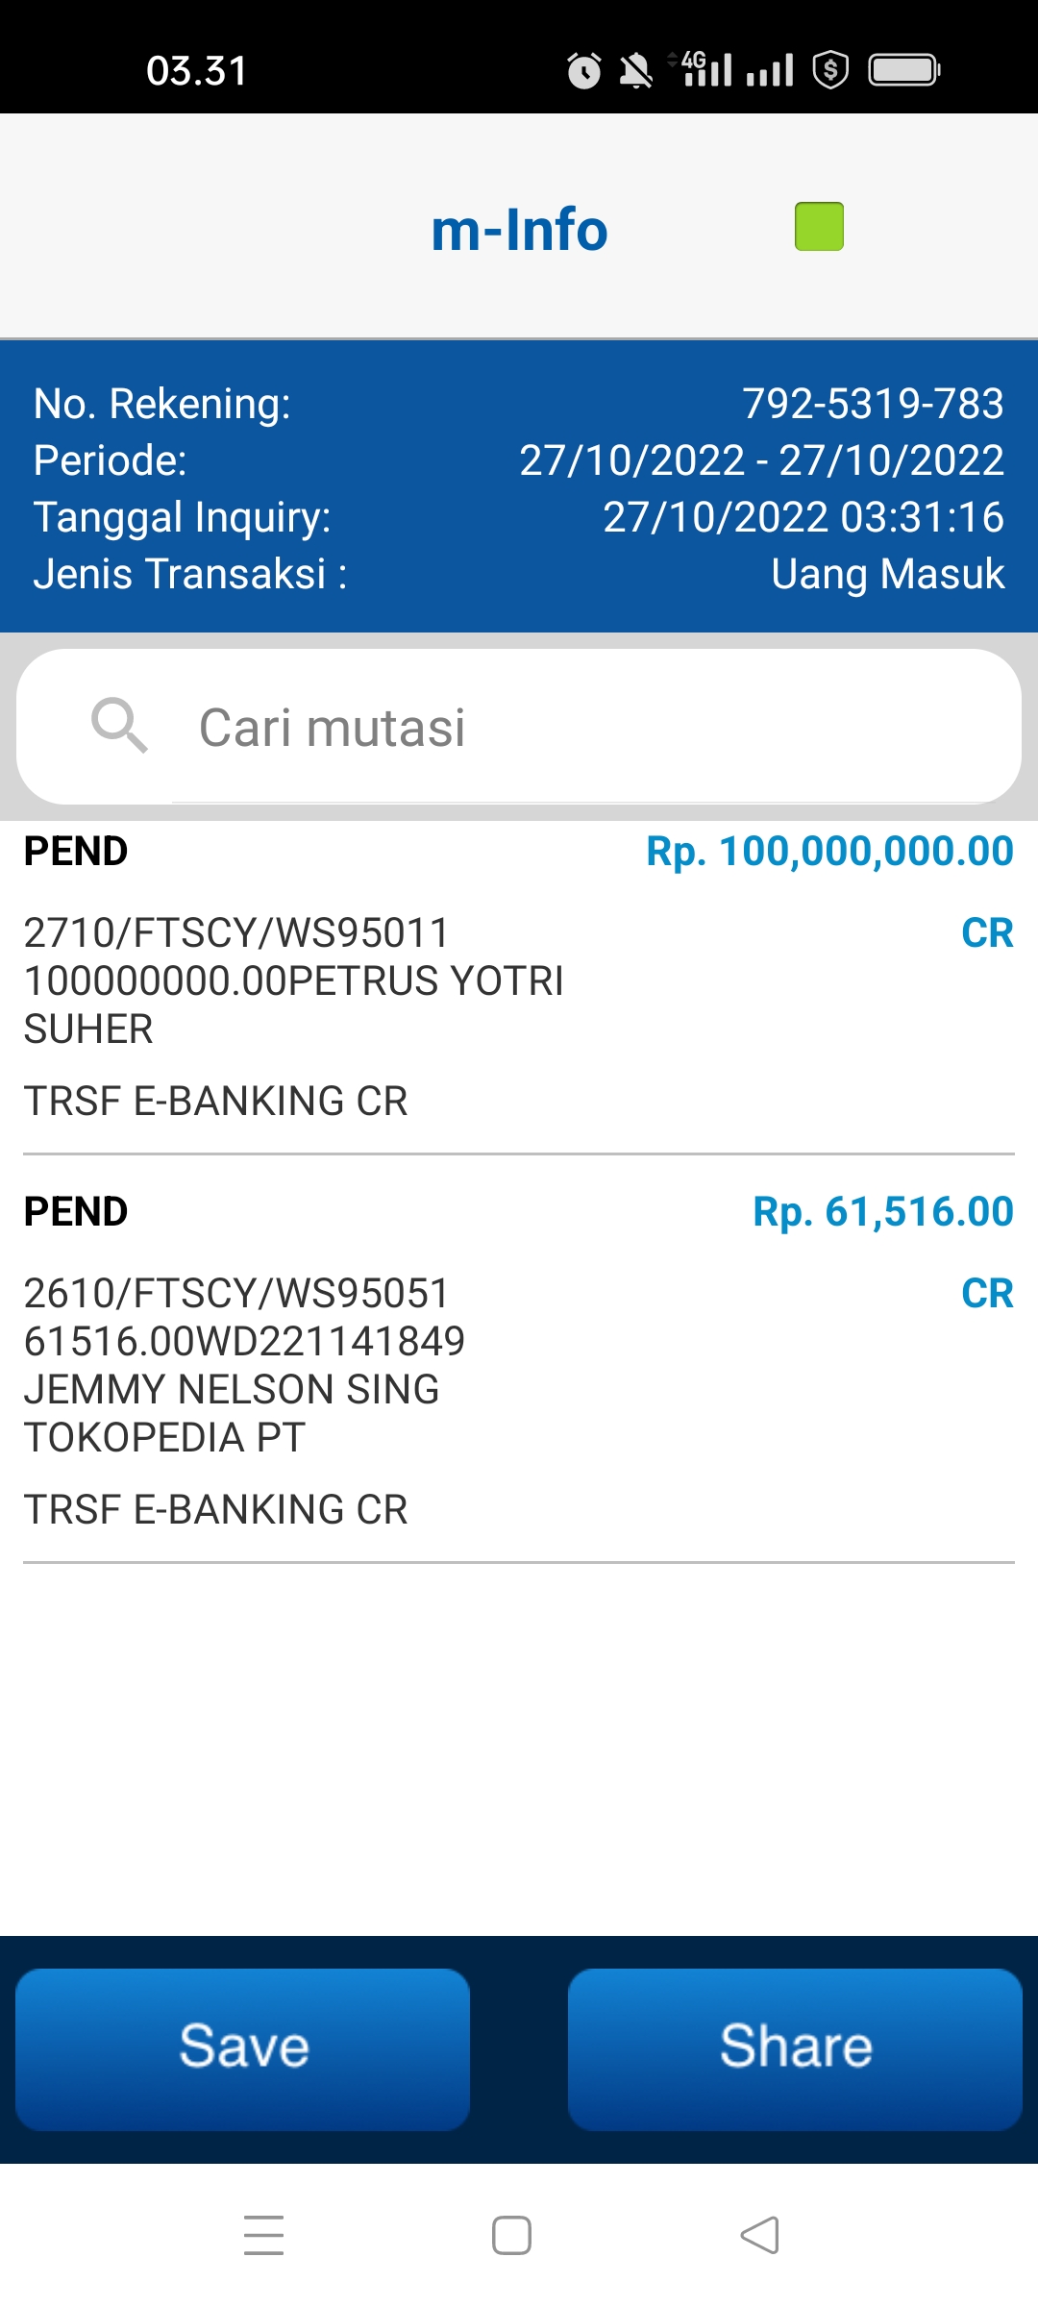Tap the account number 792-5319-783
This screenshot has height=2307, width=1038.
tap(873, 404)
